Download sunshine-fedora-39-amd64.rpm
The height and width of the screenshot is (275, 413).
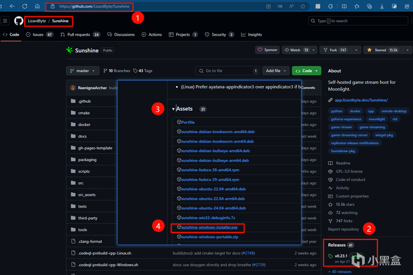[x=210, y=180]
